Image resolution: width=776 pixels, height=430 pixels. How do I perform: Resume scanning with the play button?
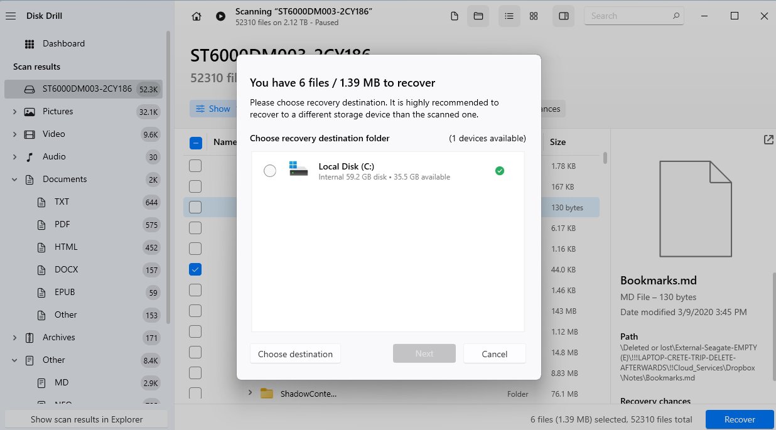220,16
